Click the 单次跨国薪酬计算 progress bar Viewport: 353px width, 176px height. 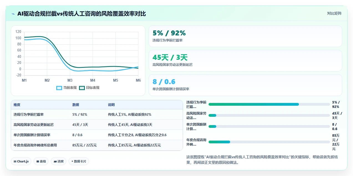click(x=269, y=126)
